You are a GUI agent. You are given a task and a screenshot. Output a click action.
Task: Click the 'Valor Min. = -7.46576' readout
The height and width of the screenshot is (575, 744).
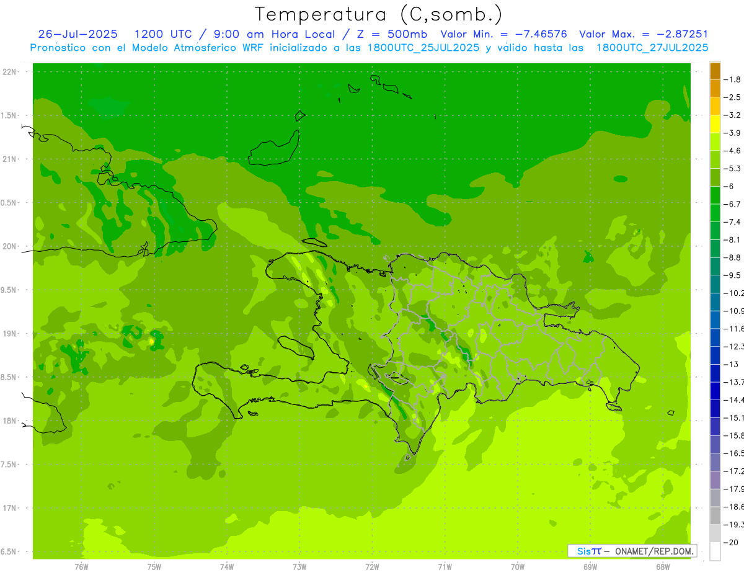tap(505, 34)
